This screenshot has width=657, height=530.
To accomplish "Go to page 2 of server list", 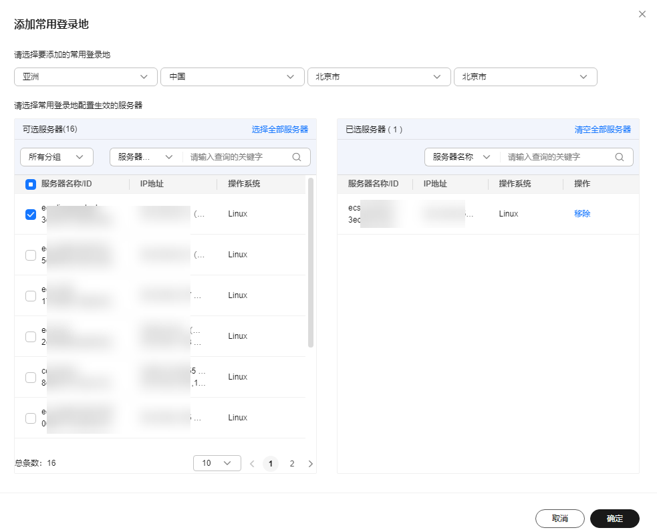I will (x=291, y=464).
